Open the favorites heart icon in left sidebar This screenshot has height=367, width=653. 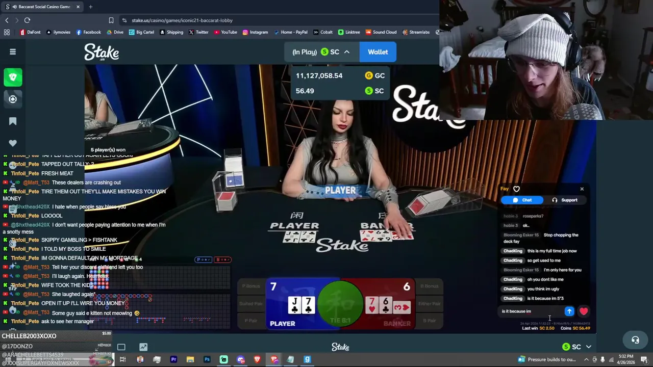13,143
